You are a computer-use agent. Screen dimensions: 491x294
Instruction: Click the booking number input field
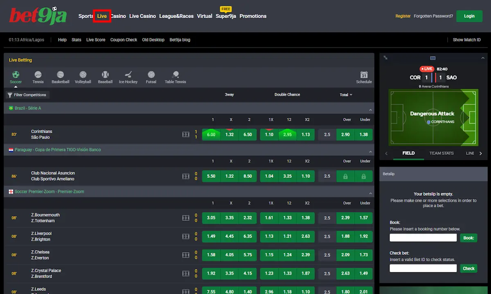[x=423, y=237]
